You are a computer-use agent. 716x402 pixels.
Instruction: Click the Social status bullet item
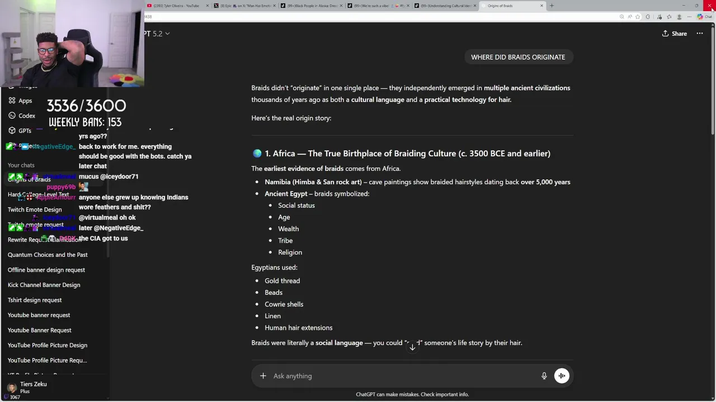pyautogui.click(x=296, y=205)
